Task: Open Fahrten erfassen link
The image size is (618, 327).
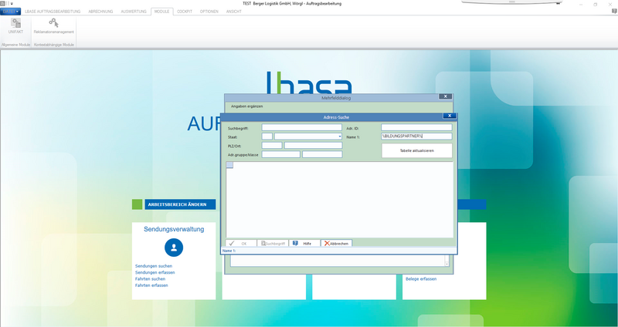Action: click(151, 285)
